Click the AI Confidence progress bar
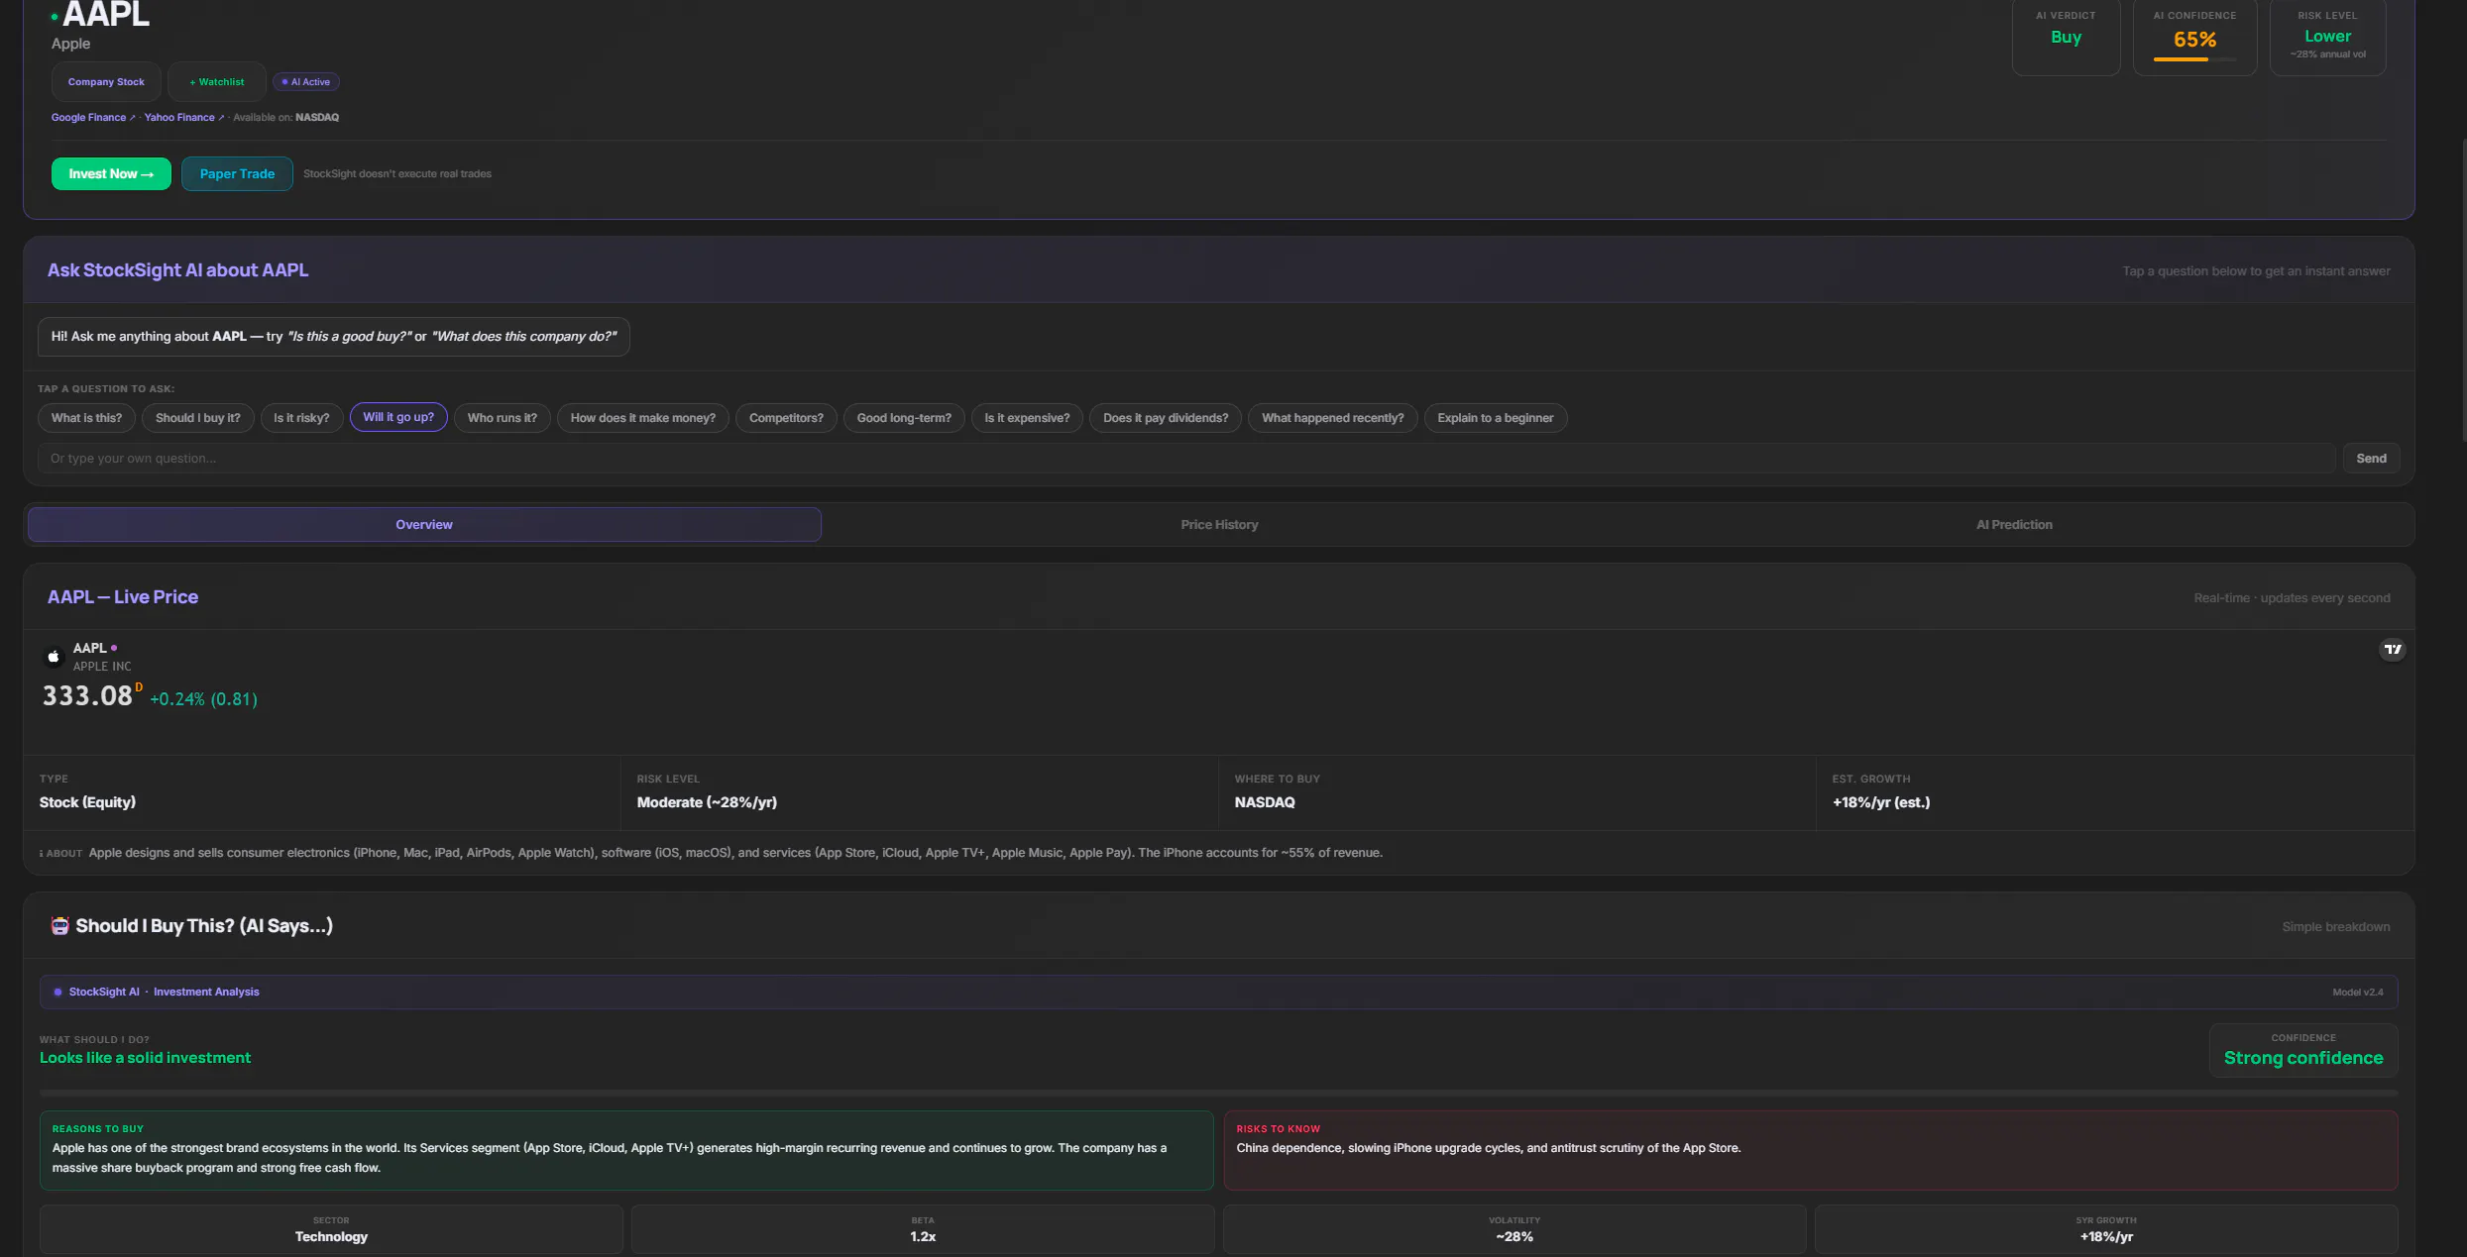The height and width of the screenshot is (1257, 2467). tap(2194, 60)
